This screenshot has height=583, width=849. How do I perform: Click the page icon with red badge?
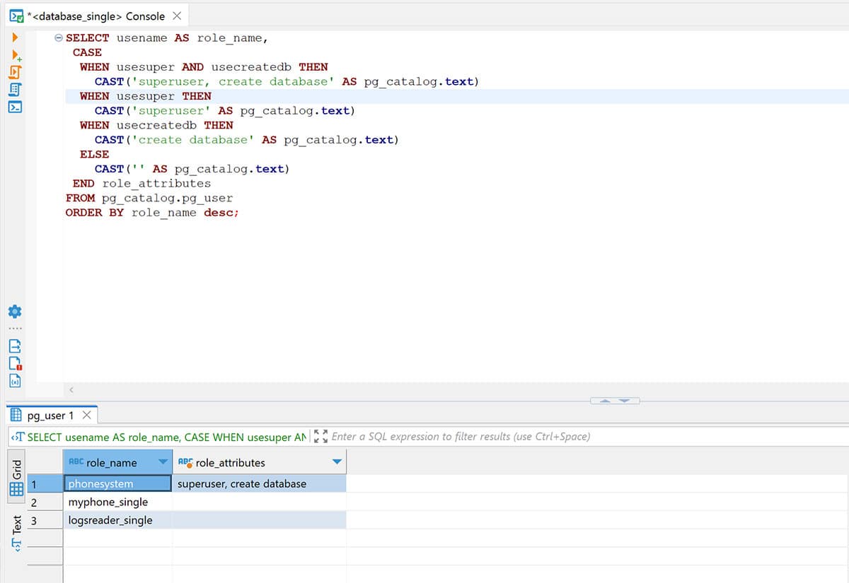[x=16, y=363]
